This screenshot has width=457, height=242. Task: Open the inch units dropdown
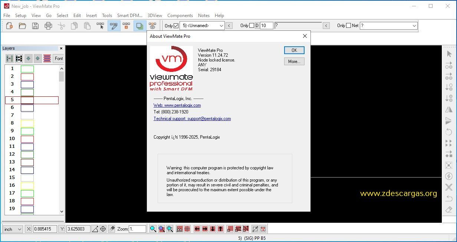click(13, 229)
